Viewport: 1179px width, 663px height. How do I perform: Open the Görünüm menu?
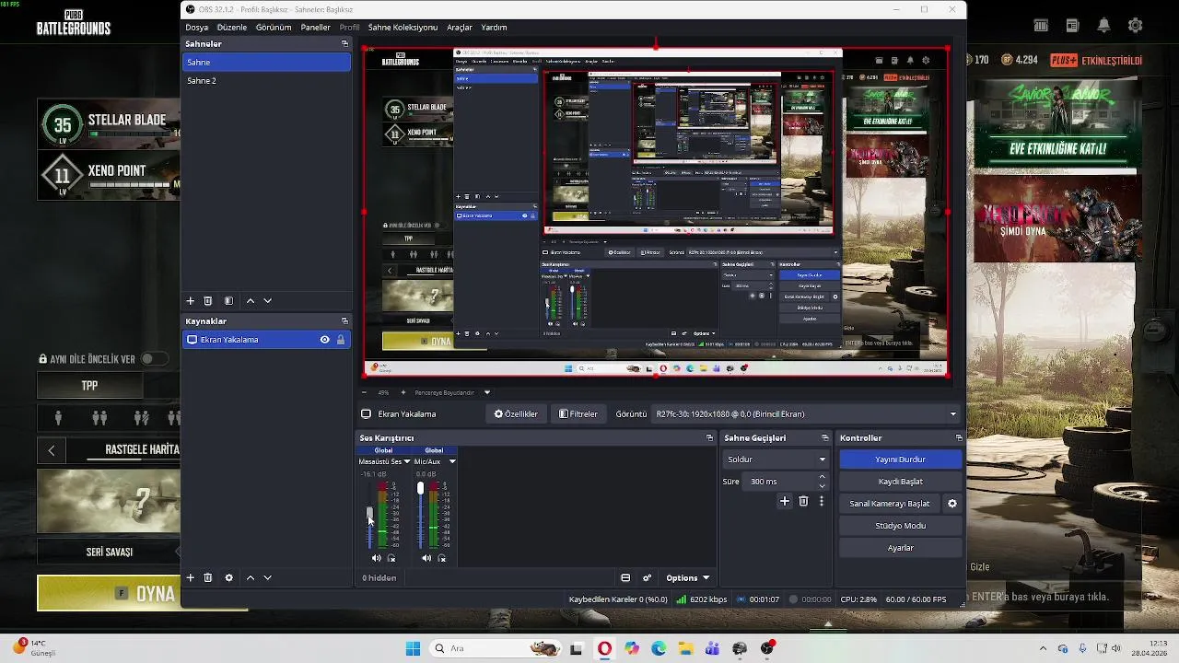point(274,28)
